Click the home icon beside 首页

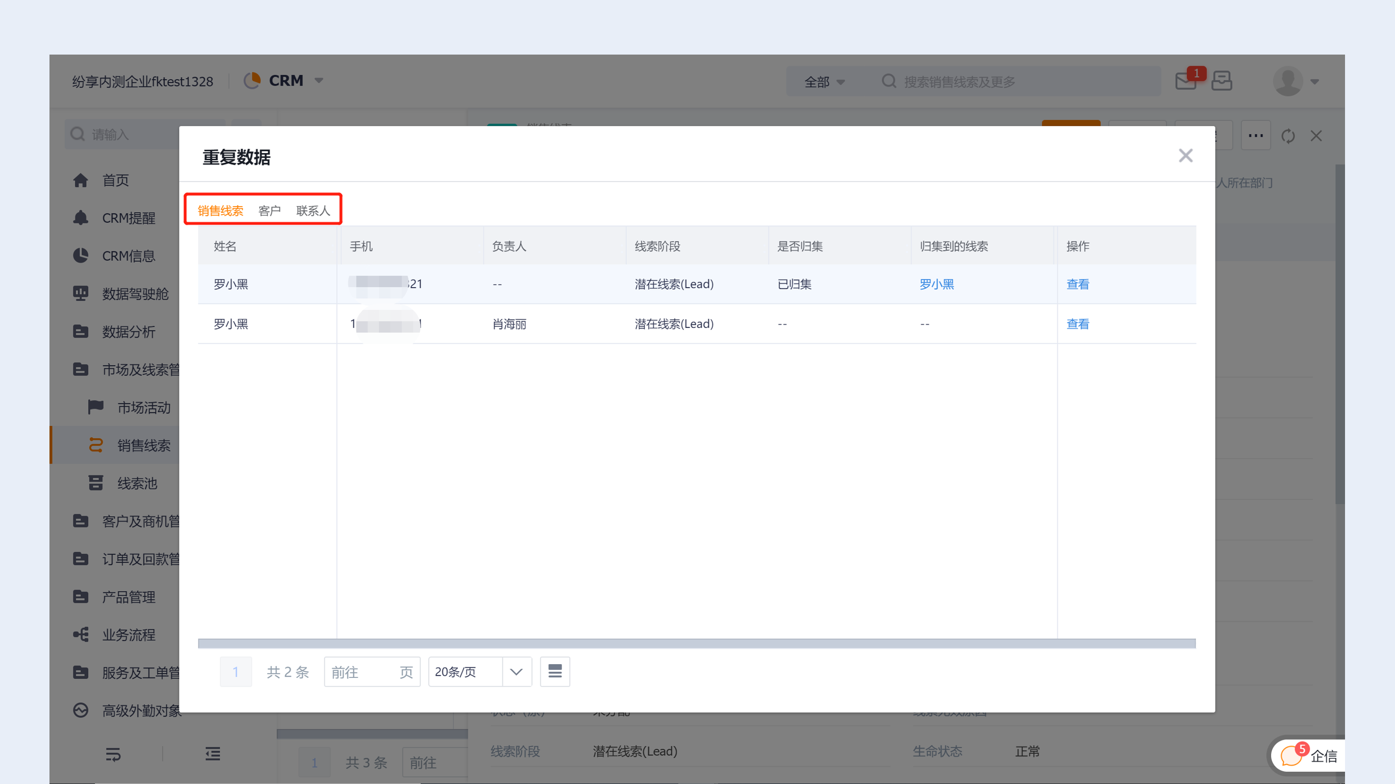81,180
